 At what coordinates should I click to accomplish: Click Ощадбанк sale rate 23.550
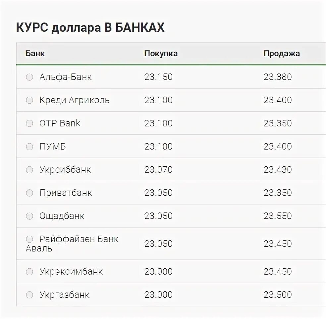pyautogui.click(x=278, y=216)
